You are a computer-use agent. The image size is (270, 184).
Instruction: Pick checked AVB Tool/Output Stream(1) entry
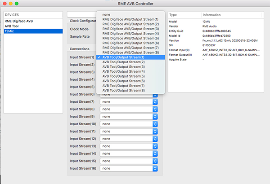(x=130, y=57)
